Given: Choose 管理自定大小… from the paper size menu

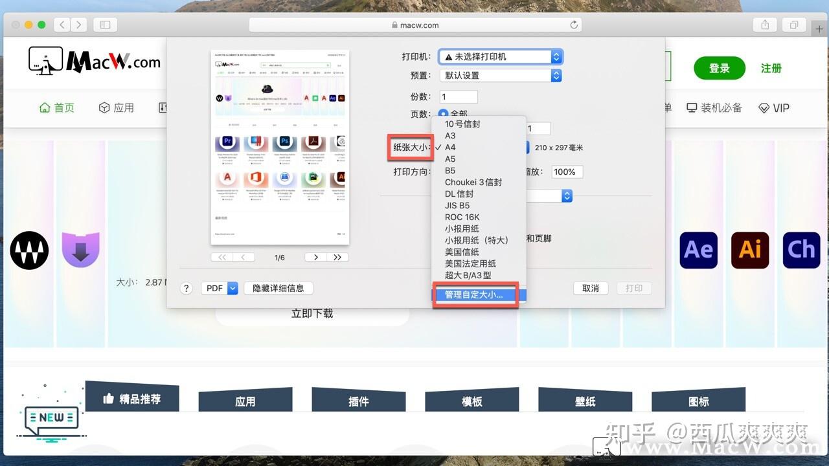Looking at the screenshot, I should (x=475, y=294).
